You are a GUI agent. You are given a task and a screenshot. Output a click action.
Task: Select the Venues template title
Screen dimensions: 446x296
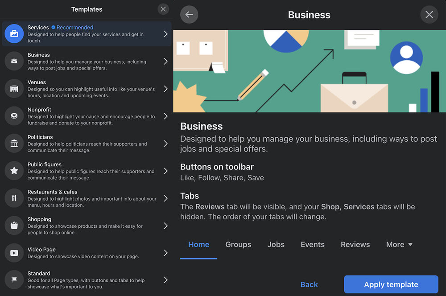coord(37,82)
